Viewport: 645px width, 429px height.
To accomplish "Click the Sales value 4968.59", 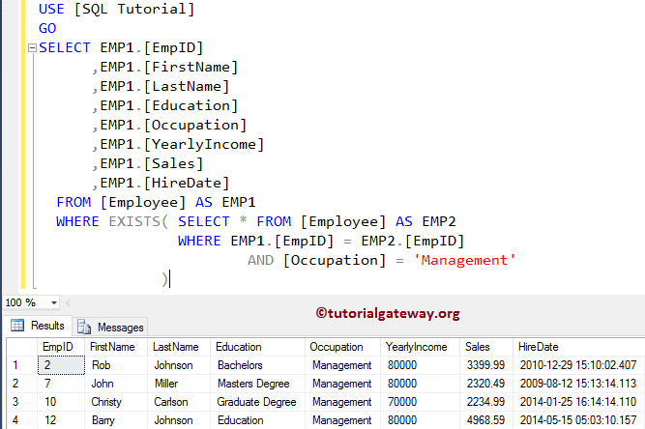I will coord(484,420).
